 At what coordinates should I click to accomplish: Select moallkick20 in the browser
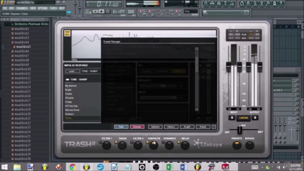pyautogui.click(x=22, y=114)
